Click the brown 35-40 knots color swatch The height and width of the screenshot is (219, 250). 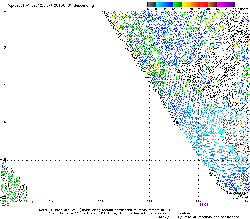pyautogui.click(x=213, y=4)
